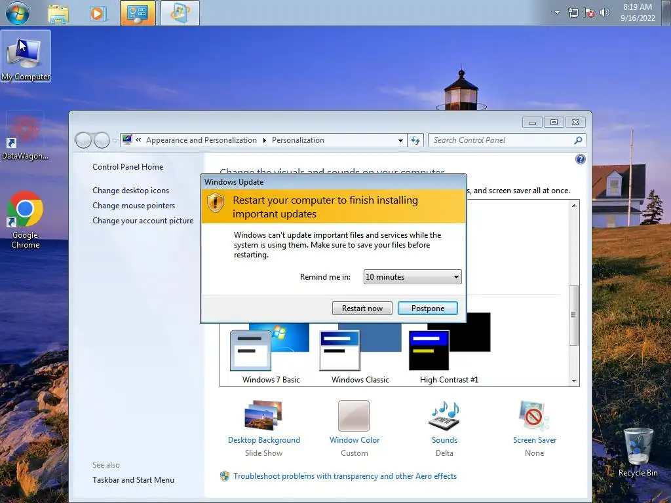671x503 pixels.
Task: Click the Windows Update shield warning icon
Action: [215, 203]
